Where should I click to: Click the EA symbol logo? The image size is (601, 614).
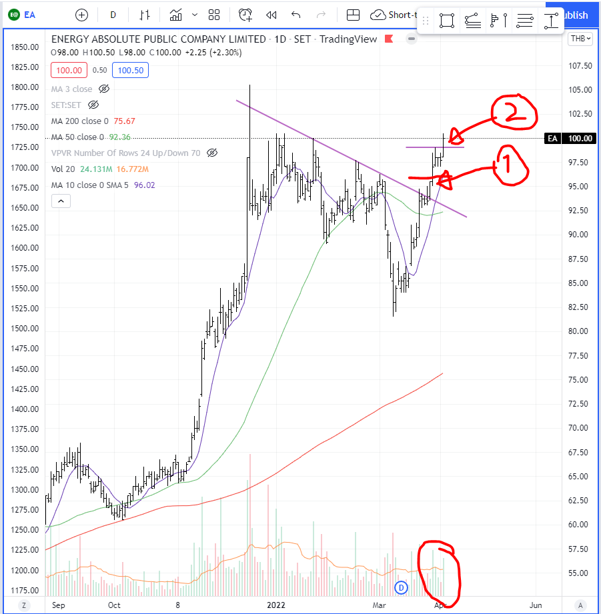coord(14,15)
